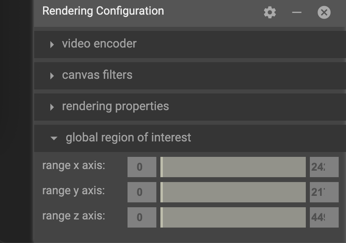Minimize the Rendering Configuration panel

(x=297, y=12)
